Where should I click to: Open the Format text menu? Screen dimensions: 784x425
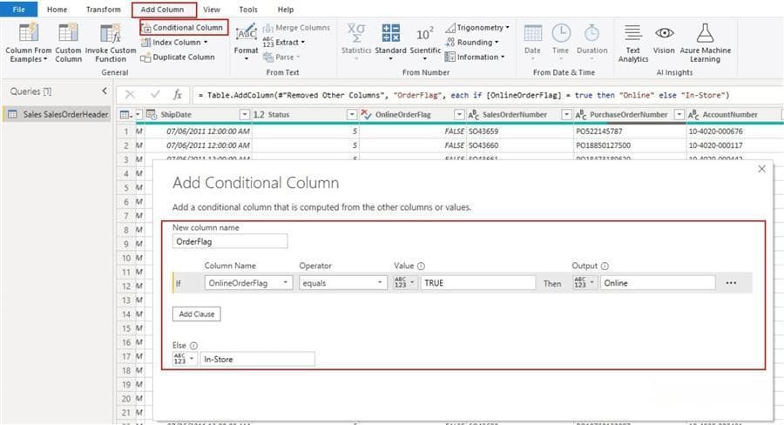[246, 43]
